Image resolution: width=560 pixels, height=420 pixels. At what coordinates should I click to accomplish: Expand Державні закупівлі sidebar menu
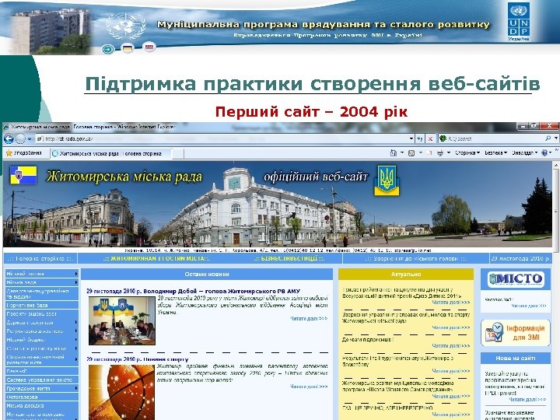pos(42,323)
